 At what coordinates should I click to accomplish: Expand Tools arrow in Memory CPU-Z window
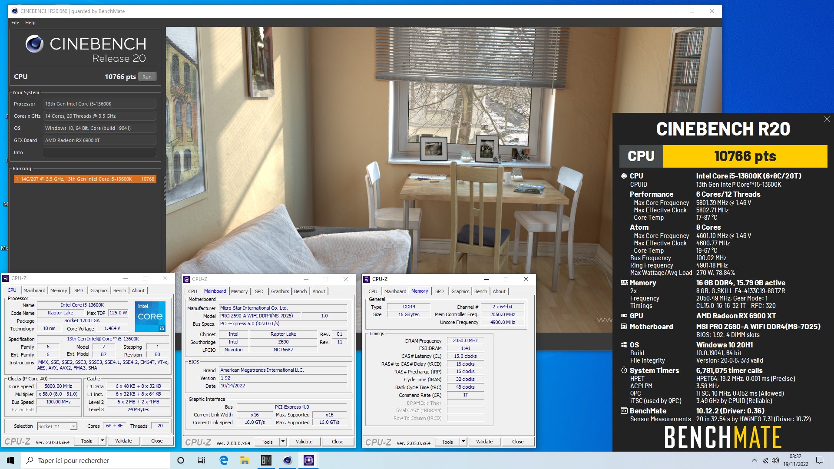[x=463, y=442]
